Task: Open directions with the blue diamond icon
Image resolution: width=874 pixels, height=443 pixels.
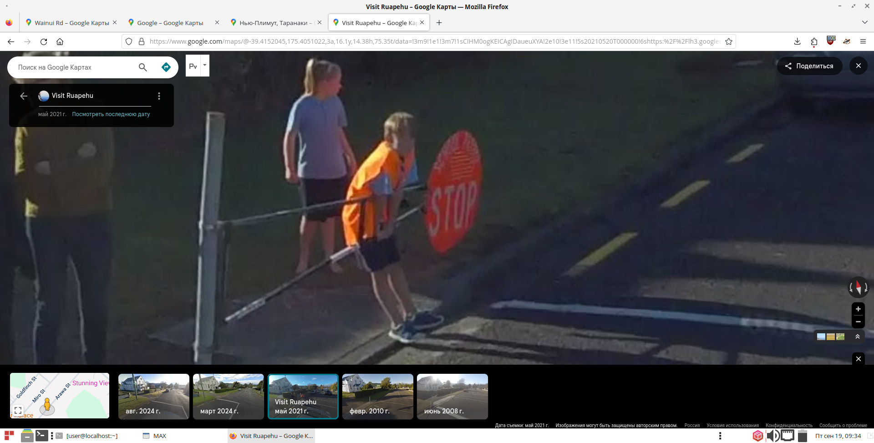Action: coord(166,67)
